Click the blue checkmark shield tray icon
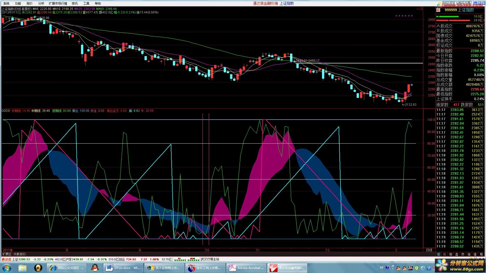This screenshot has width=486, height=273. click(423, 268)
